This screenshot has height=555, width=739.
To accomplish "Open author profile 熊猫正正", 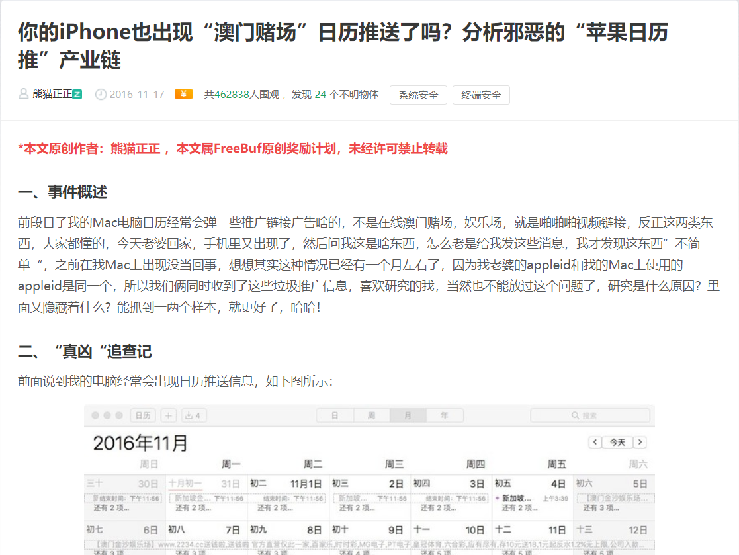I will tap(52, 94).
